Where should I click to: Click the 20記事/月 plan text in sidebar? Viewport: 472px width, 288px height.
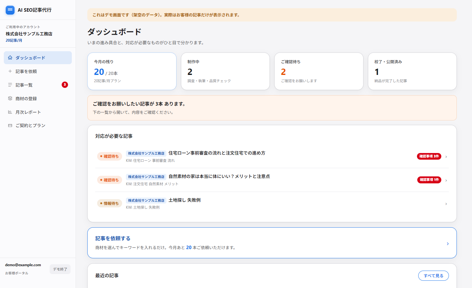14,40
